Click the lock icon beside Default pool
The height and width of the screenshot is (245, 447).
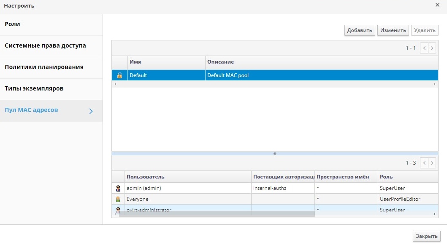click(119, 75)
